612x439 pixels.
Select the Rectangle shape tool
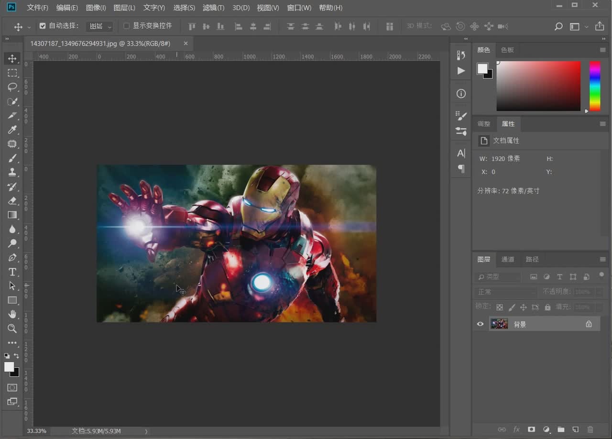pos(12,300)
